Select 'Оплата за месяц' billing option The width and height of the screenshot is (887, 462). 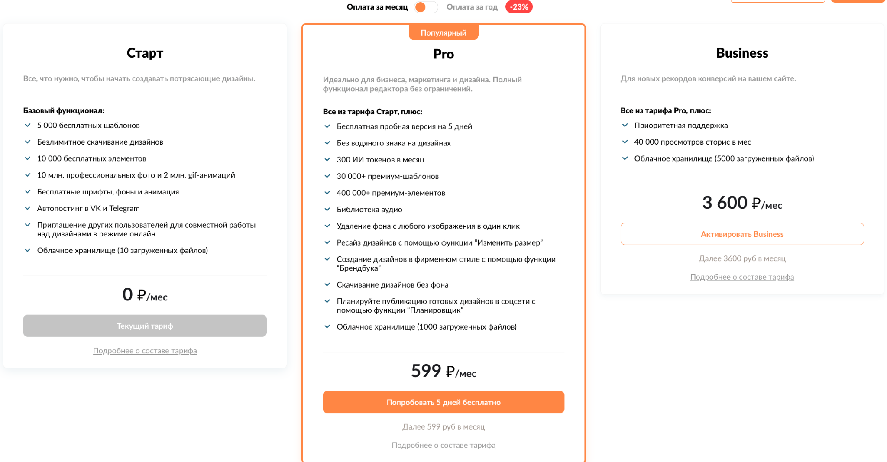pyautogui.click(x=377, y=7)
